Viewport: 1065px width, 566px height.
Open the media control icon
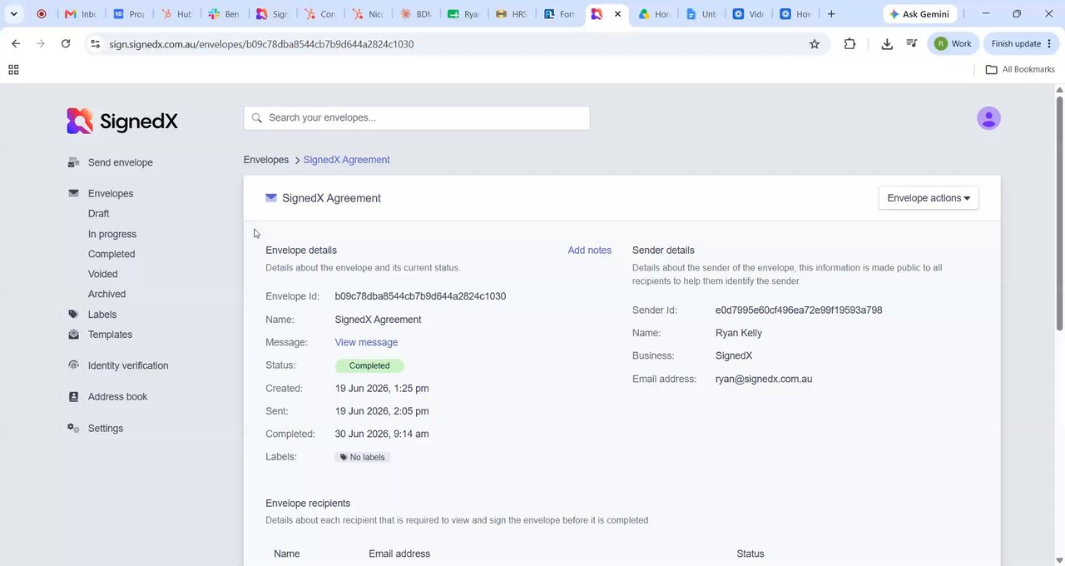911,44
